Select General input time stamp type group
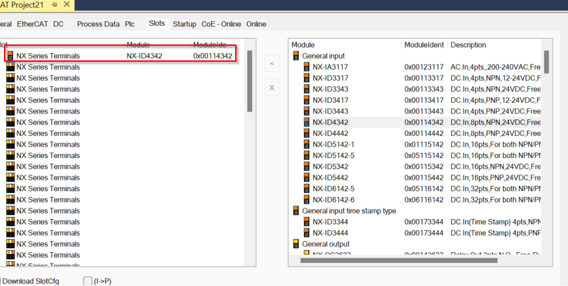The image size is (568, 286). tap(349, 211)
